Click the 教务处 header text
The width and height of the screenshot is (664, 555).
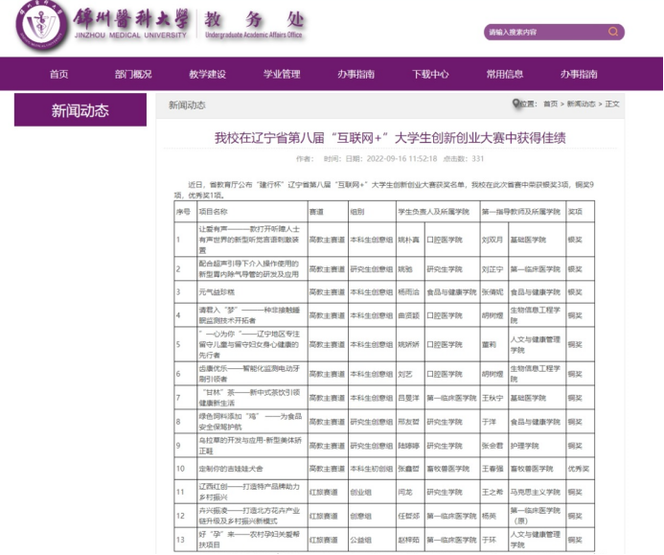[251, 19]
